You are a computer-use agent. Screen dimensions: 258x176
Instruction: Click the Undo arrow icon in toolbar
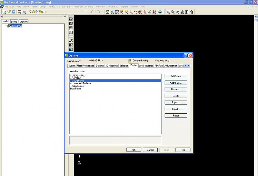tap(92, 12)
